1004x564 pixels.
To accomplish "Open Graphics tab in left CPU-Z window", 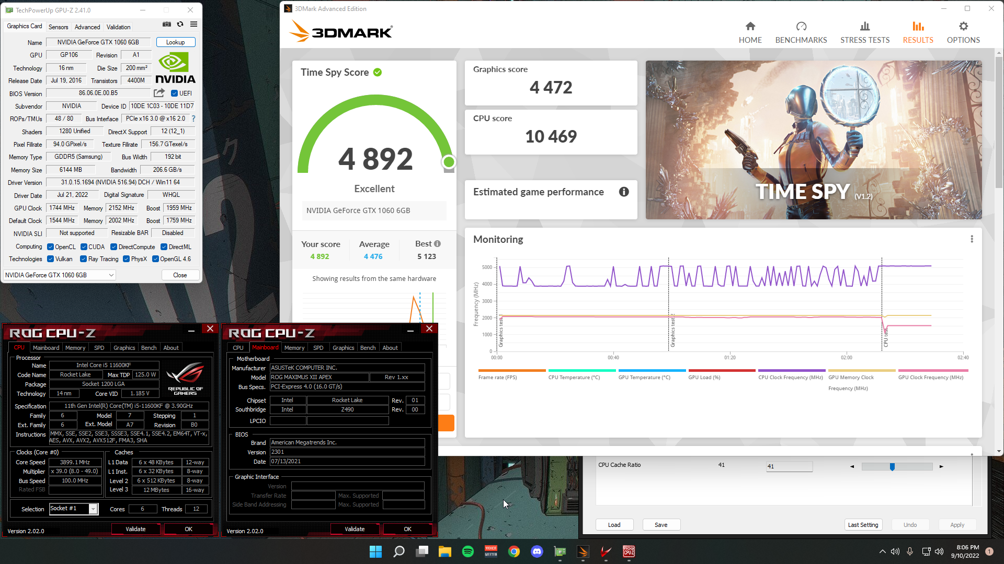I will click(x=124, y=348).
